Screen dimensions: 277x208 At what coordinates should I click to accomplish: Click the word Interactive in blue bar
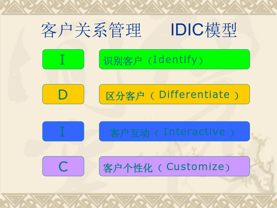[x=194, y=132]
